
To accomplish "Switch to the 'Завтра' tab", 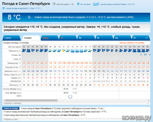I will (x=50, y=38).
